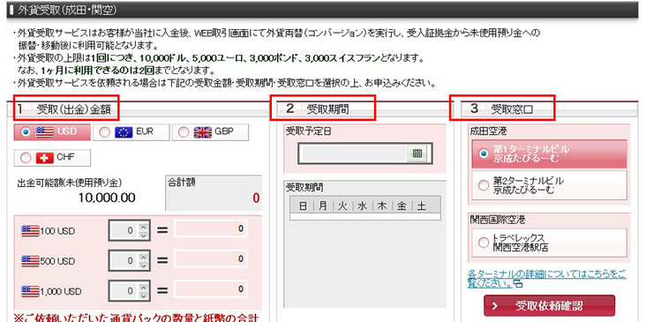Click the 日 column header in 受取期間 calendar

[303, 206]
